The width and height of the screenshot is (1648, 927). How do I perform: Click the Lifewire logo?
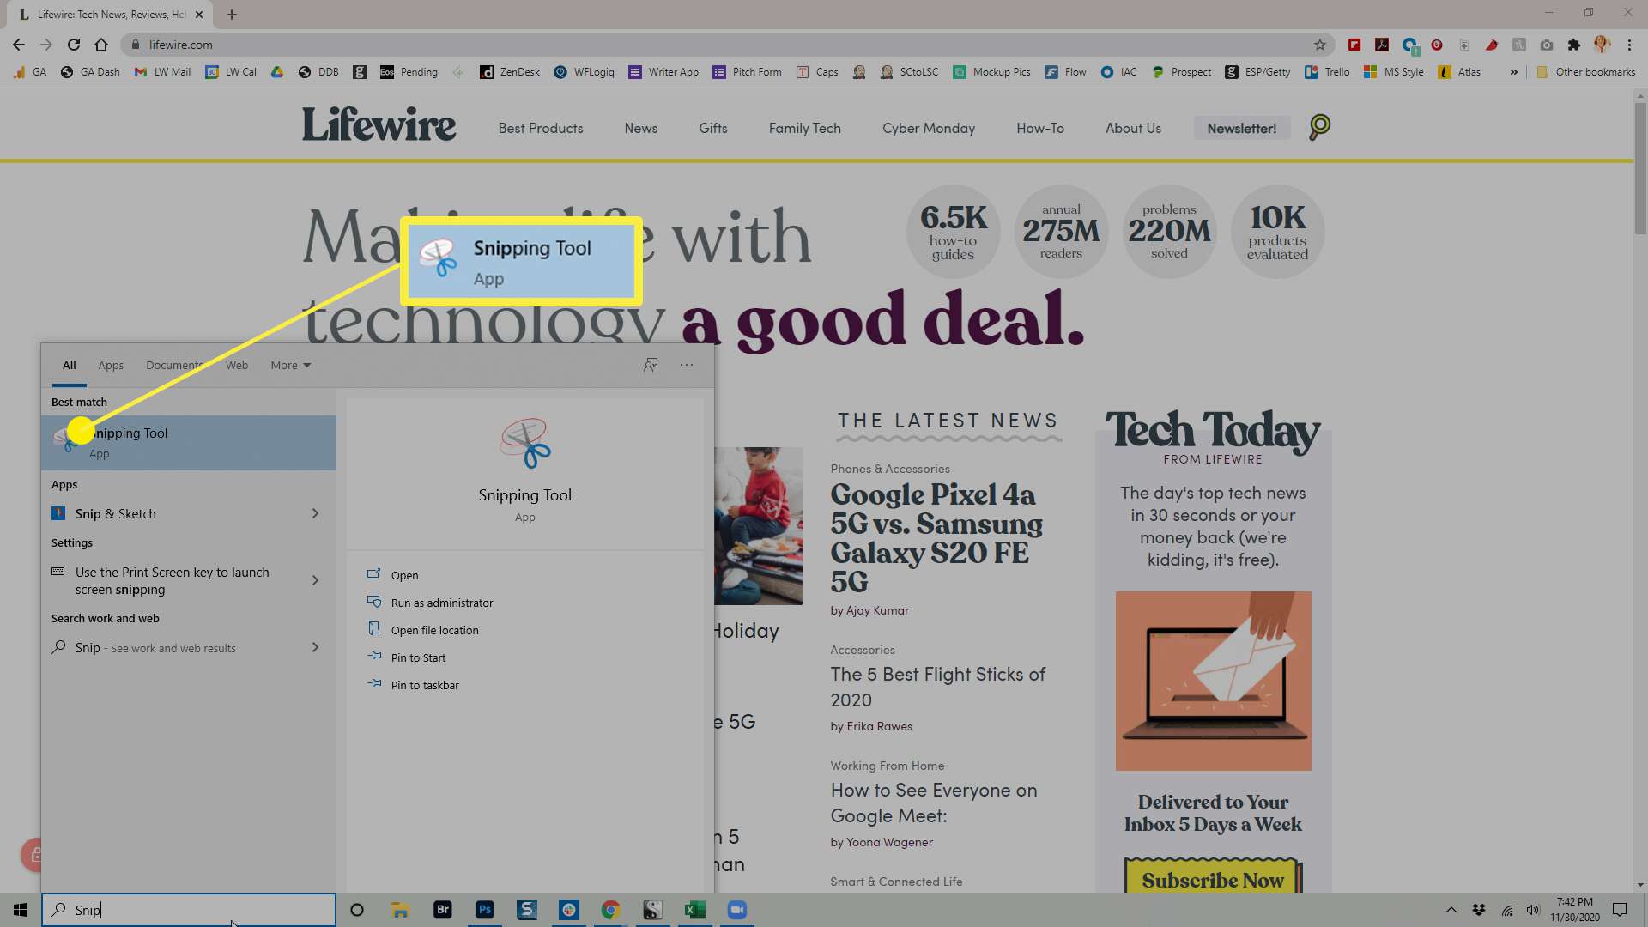(379, 124)
